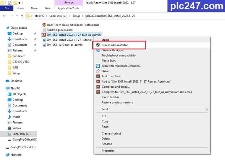Click the Readme-plc247.com text file icon
The height and width of the screenshot is (165, 225).
click(44, 30)
